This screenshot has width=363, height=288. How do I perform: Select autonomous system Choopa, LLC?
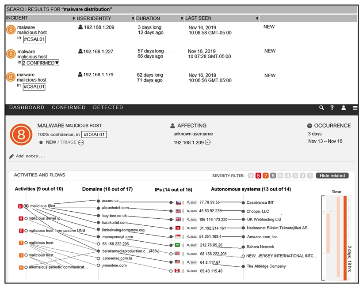pyautogui.click(x=258, y=211)
